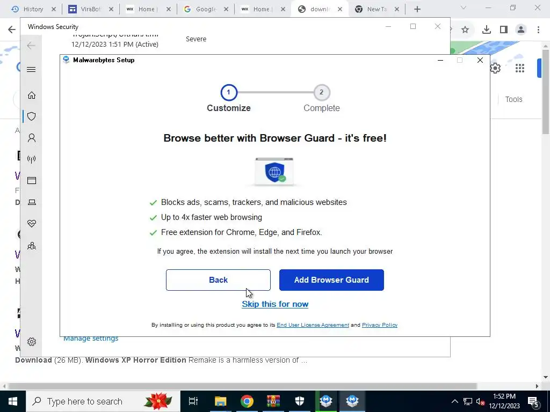
Task: Switch to ViraBot tab
Action: [x=86, y=9]
